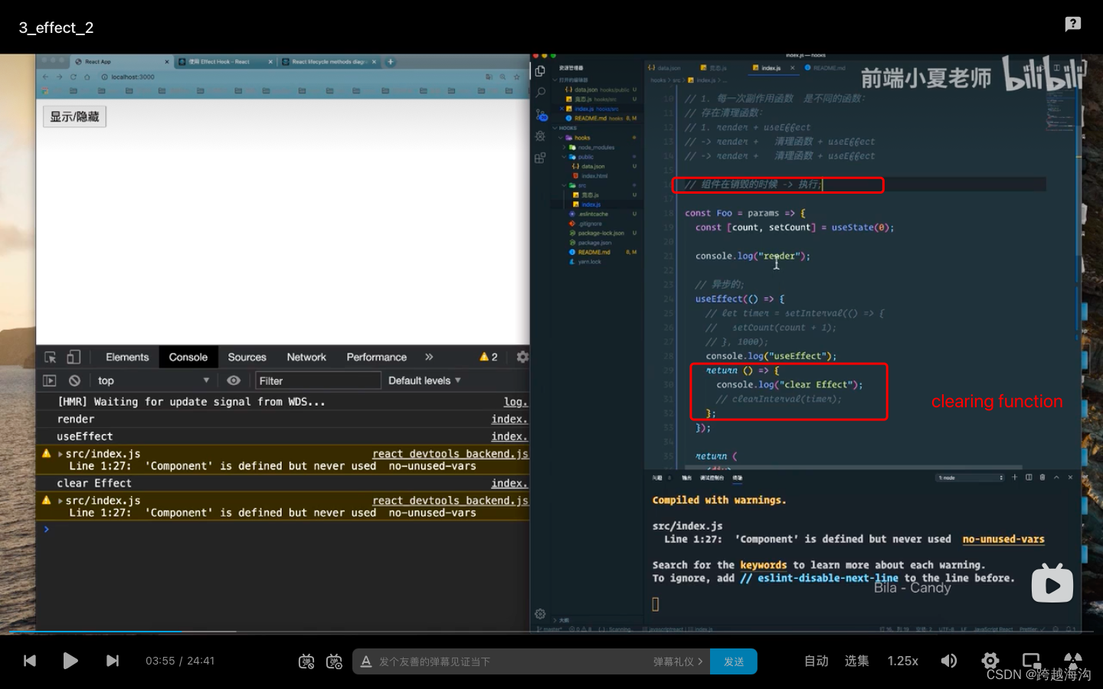Open the first react_devtools_backend.js link
The image size is (1103, 689).
(450, 454)
